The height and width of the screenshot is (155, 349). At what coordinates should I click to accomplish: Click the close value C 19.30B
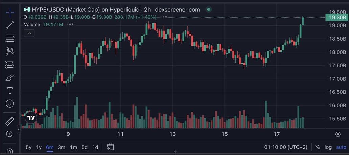[x=102, y=17]
